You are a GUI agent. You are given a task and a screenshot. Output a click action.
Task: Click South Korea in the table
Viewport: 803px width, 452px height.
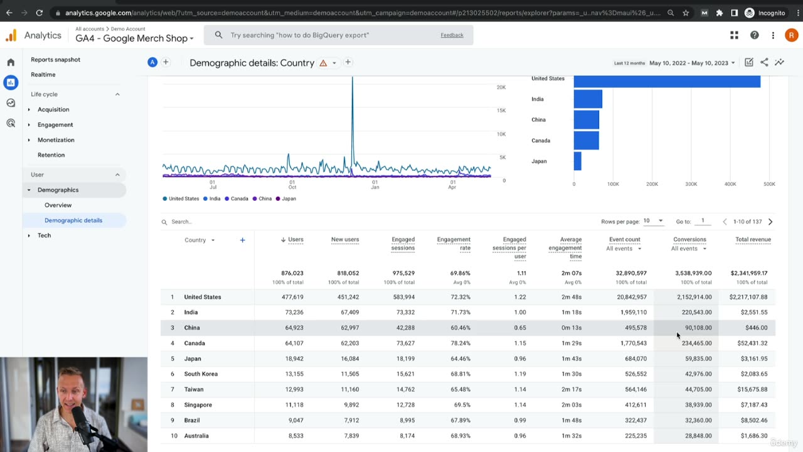coord(201,374)
